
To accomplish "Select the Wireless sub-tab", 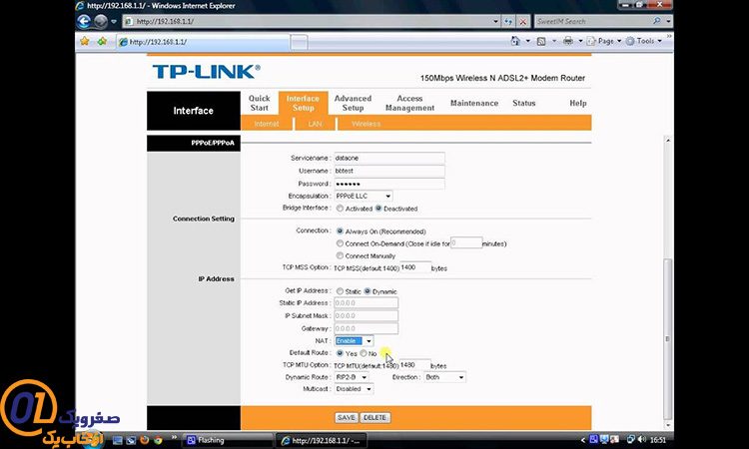I will click(x=366, y=124).
